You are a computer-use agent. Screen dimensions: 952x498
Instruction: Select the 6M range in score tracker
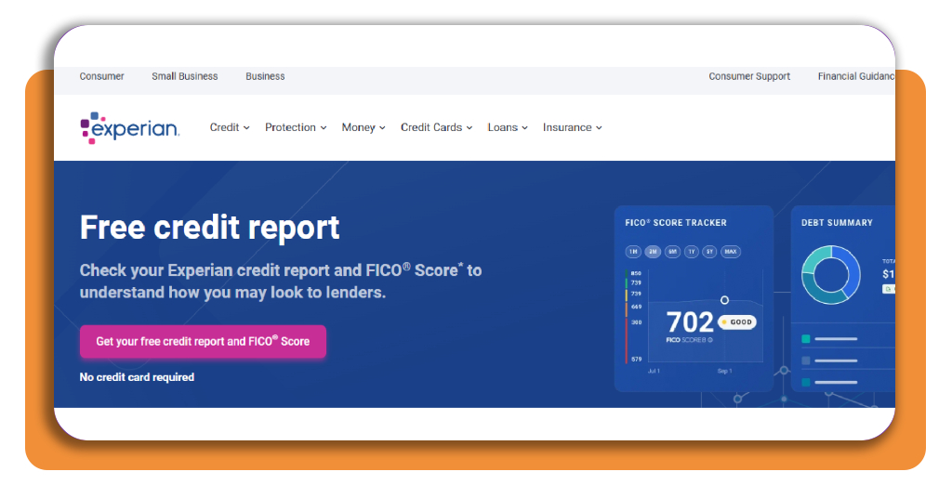672,252
